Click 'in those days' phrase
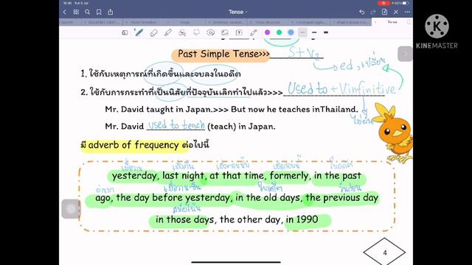Screen dimensions: 472x265 coord(184,219)
